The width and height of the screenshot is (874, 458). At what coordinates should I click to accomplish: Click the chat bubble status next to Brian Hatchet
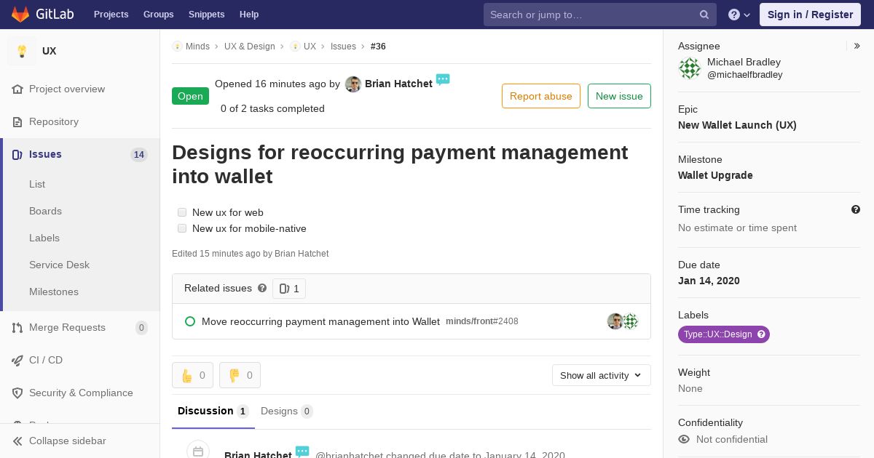click(443, 79)
